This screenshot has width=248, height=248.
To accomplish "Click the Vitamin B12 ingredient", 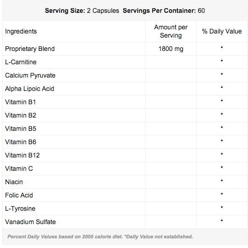I will [x=23, y=155].
